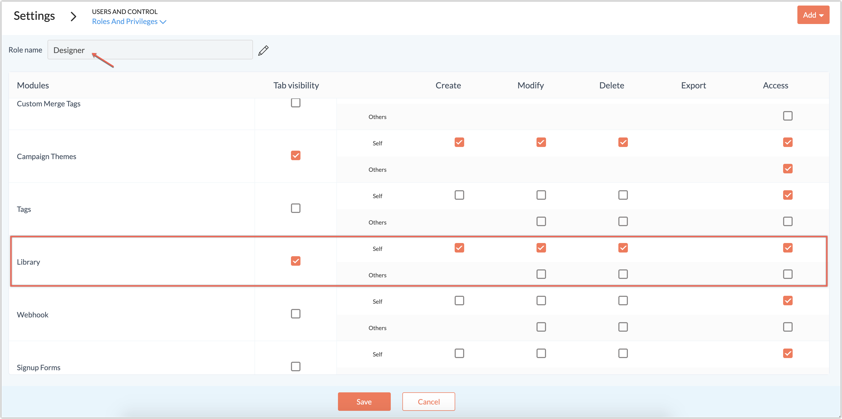This screenshot has height=419, width=842.
Task: Click the pencil edit icon beside role name
Action: [x=263, y=50]
